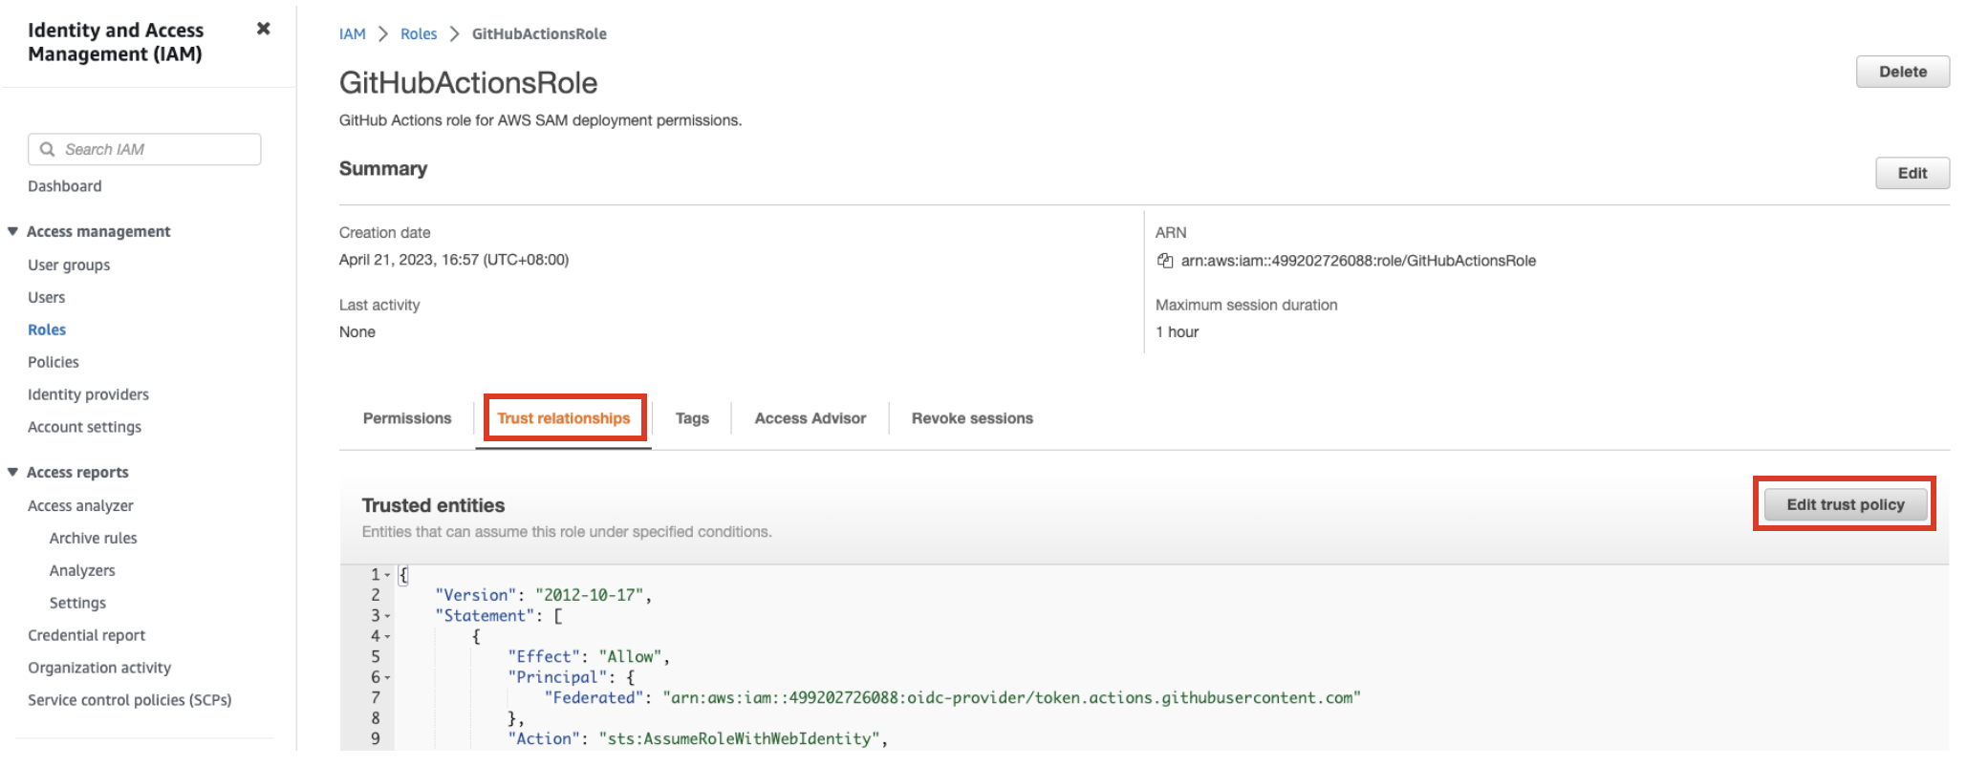Click the "1 hour" session duration value

(x=1177, y=332)
